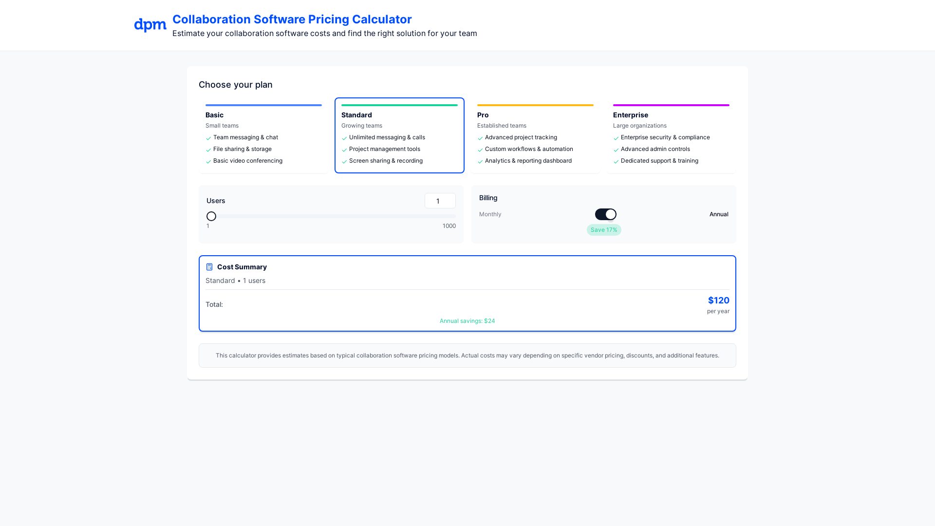
Task: Toggle the Monthly/Annual billing switch
Action: [605, 214]
